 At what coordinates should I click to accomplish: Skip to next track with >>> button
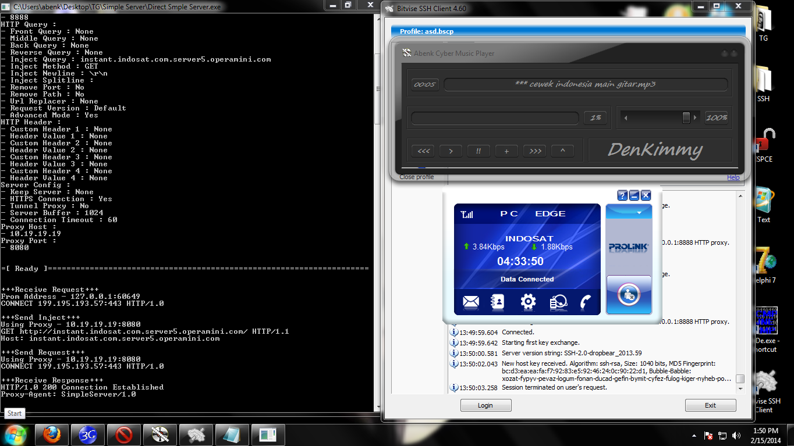coord(534,151)
